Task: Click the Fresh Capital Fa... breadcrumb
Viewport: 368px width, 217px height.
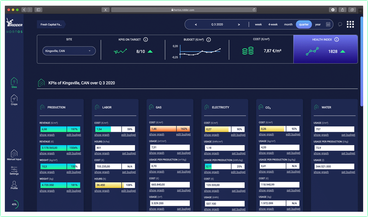Action: tap(51, 25)
